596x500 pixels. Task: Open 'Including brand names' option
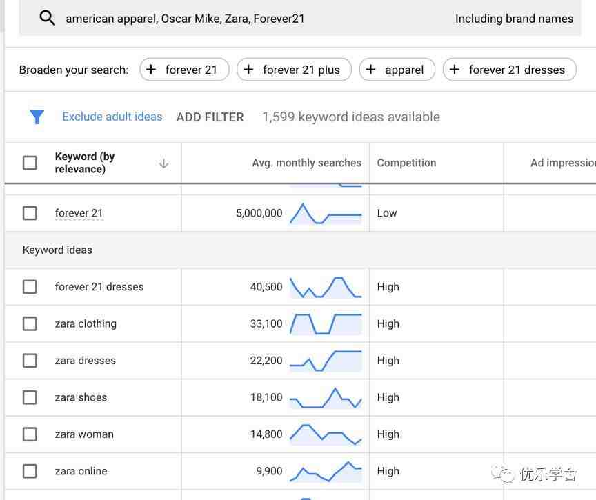[514, 18]
